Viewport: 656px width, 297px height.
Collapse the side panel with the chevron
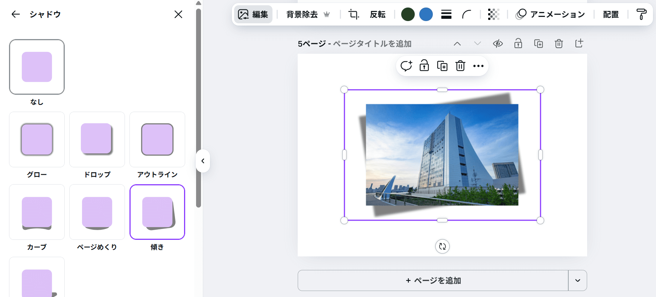pos(203,161)
